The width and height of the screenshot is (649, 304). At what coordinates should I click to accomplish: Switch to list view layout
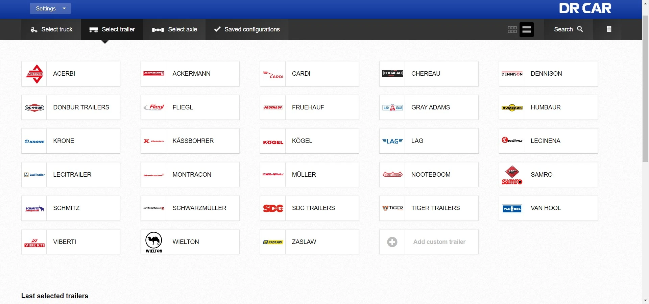[x=526, y=30]
